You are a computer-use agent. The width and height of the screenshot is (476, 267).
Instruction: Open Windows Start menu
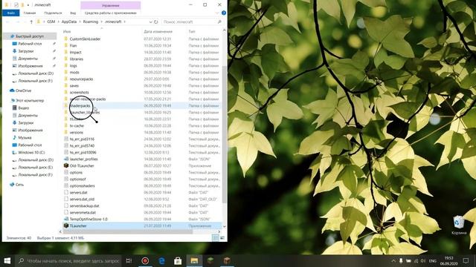point(7,260)
